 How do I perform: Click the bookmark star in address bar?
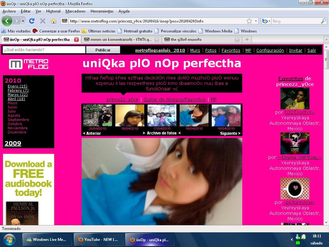(x=249, y=21)
